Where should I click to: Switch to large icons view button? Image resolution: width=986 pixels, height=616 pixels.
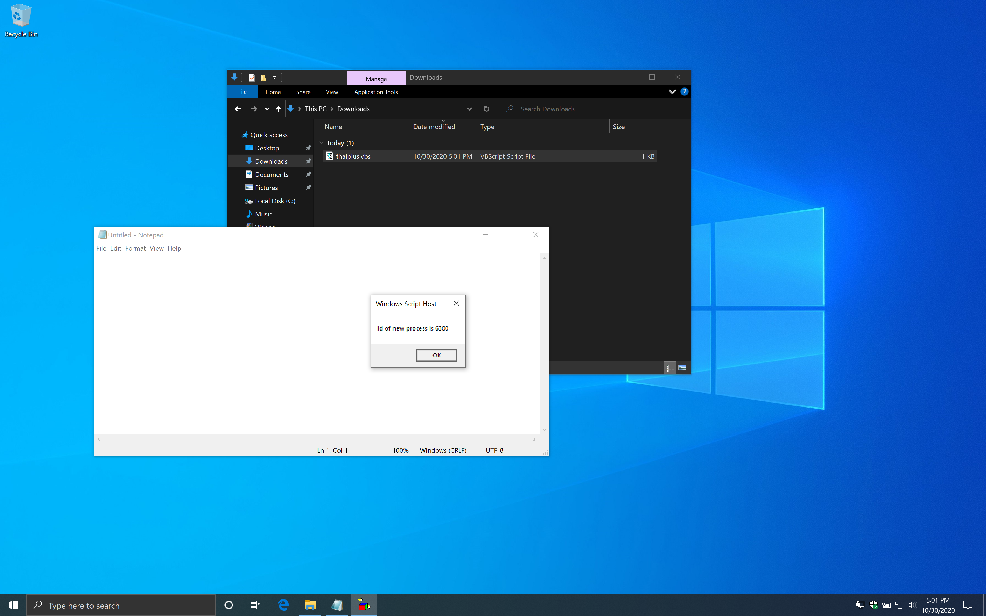pos(682,367)
